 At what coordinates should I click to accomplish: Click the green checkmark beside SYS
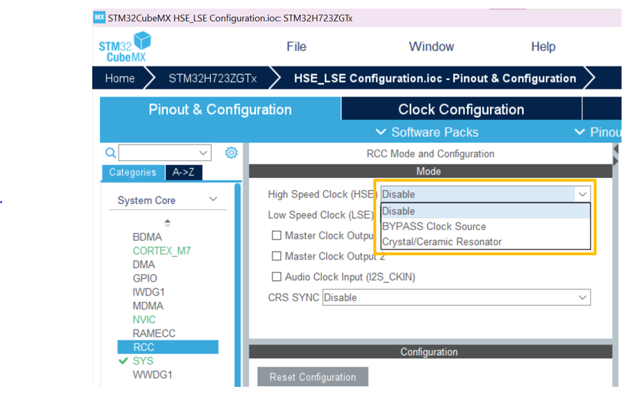(123, 361)
